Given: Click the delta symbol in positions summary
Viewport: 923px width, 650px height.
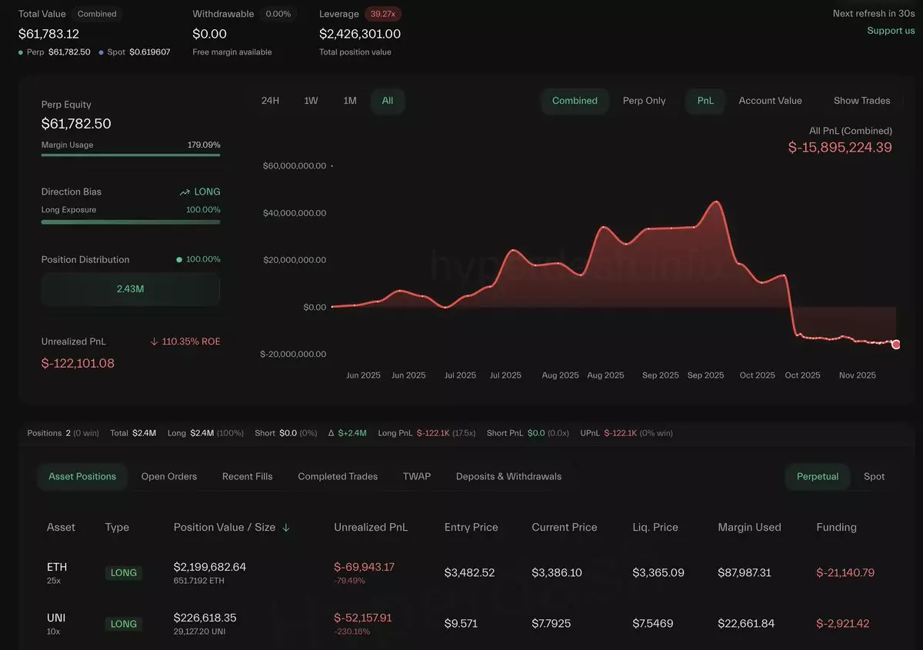Looking at the screenshot, I should [331, 433].
